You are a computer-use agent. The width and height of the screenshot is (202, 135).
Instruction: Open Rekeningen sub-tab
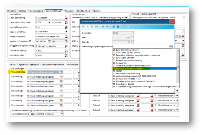tap(72, 65)
